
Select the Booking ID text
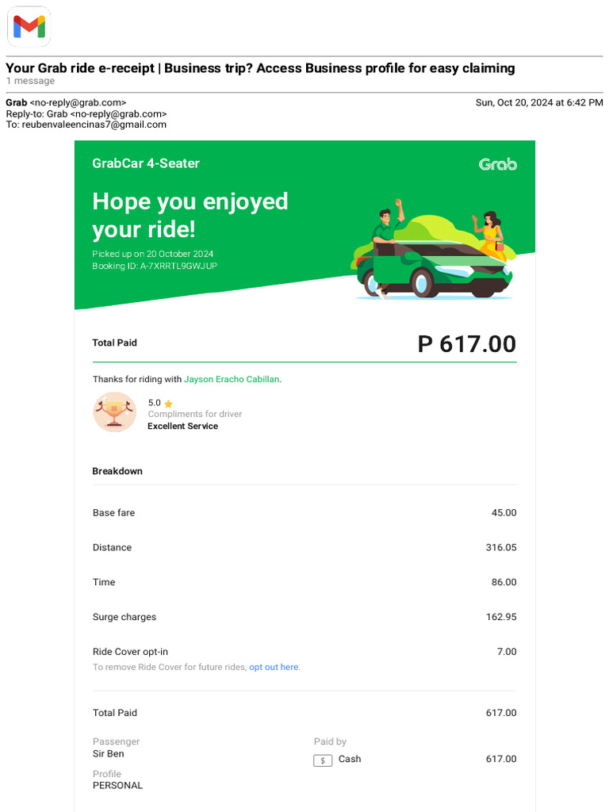[155, 266]
